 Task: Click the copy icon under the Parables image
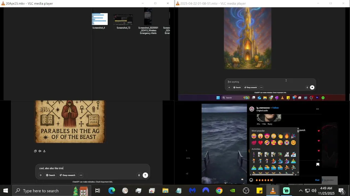click(x=35, y=151)
